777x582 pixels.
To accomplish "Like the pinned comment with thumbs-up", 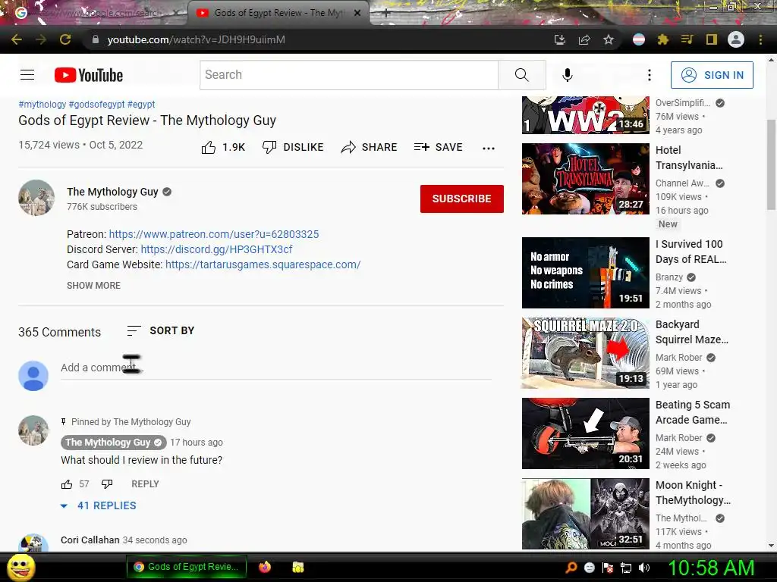I will point(67,484).
